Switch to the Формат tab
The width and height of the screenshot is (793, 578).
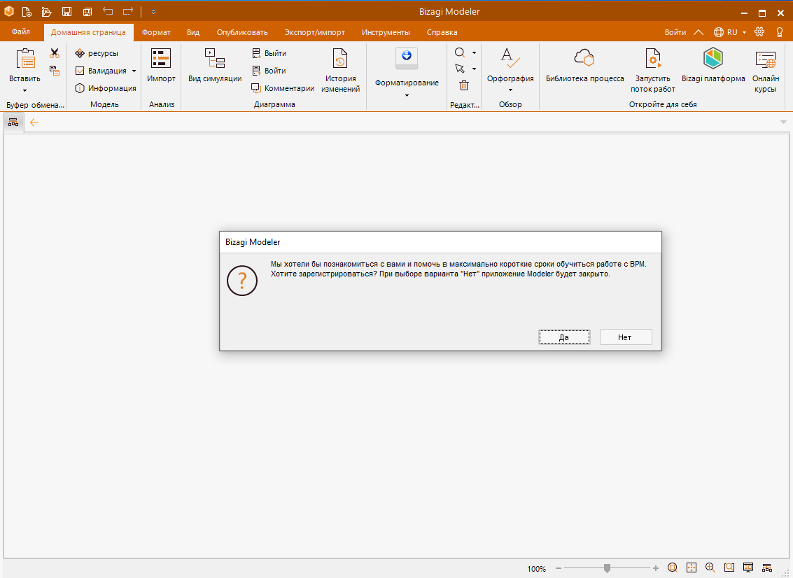(156, 32)
